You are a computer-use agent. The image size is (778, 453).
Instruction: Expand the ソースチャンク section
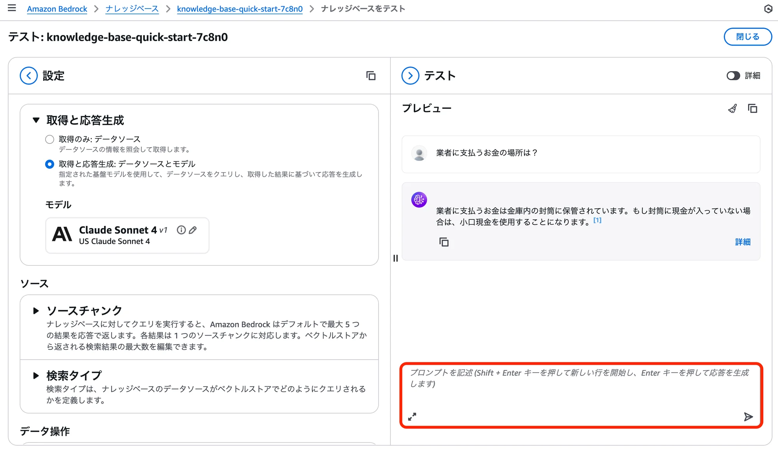(x=36, y=310)
